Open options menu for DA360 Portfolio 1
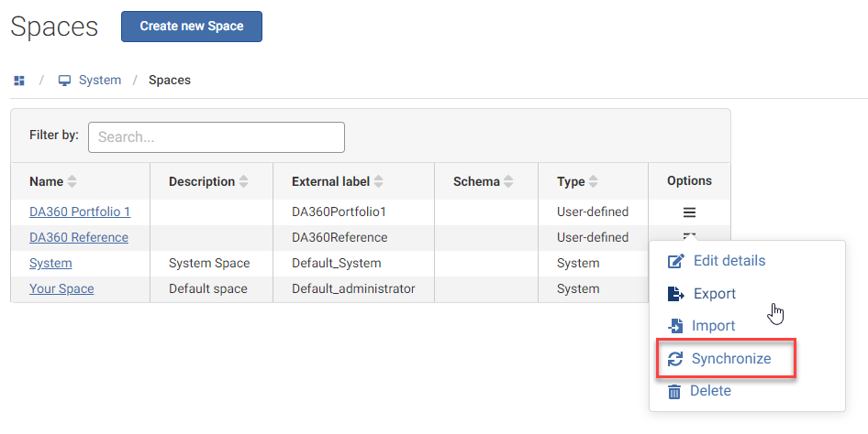 coord(689,212)
